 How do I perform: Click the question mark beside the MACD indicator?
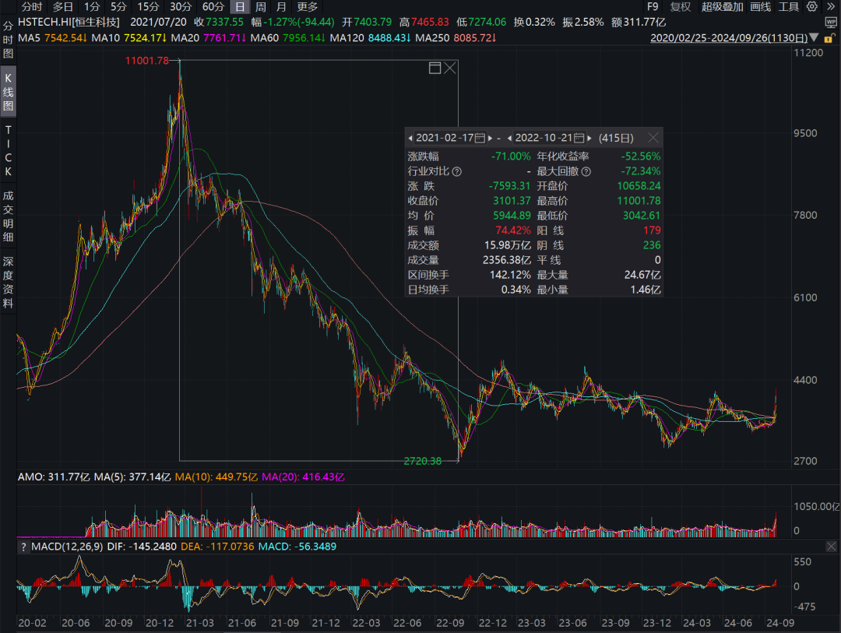(x=23, y=547)
